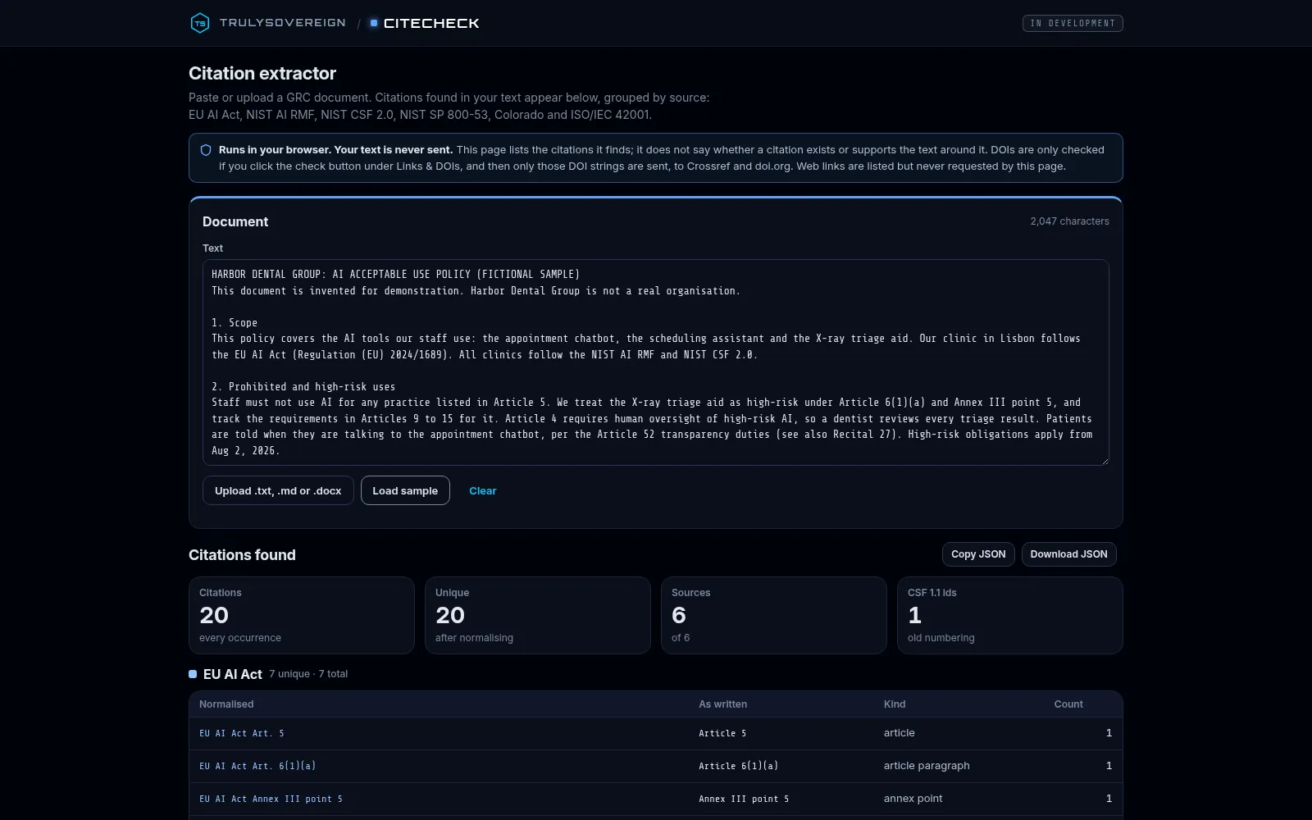The width and height of the screenshot is (1312, 820).
Task: Click the IN DEVELOPMENT badge
Action: [x=1073, y=23]
